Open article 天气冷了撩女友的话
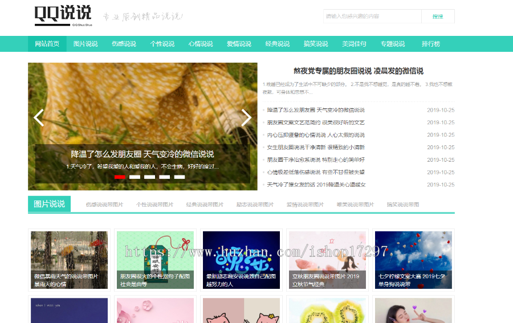This screenshot has width=513, height=323. pos(316,185)
